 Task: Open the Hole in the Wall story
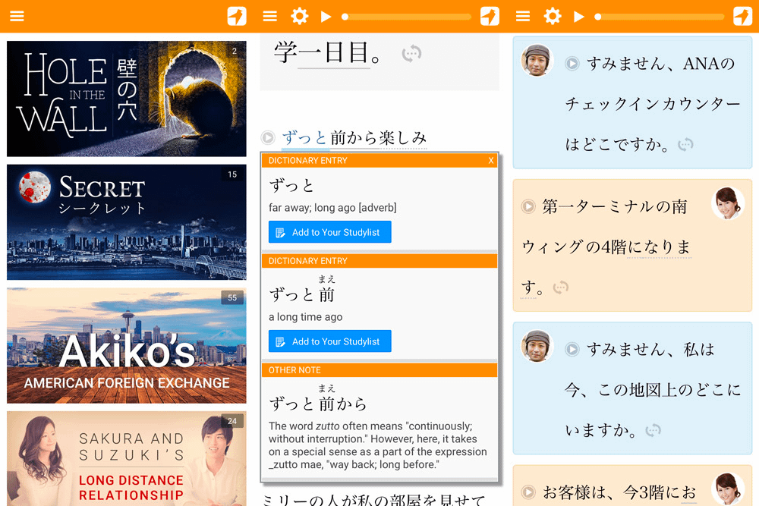click(x=127, y=99)
